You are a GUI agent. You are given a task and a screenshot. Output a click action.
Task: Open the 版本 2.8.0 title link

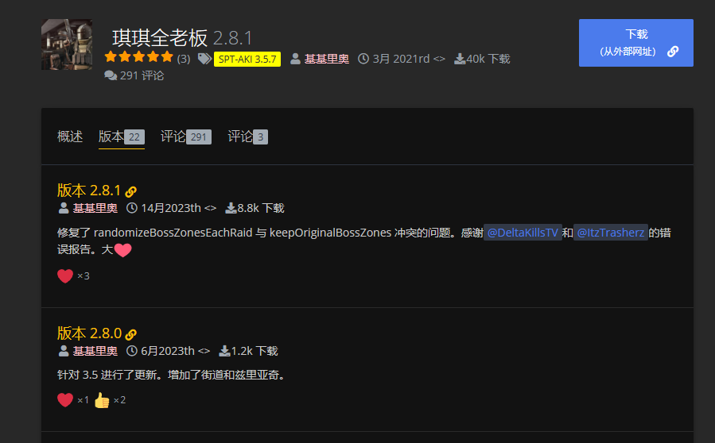[89, 333]
